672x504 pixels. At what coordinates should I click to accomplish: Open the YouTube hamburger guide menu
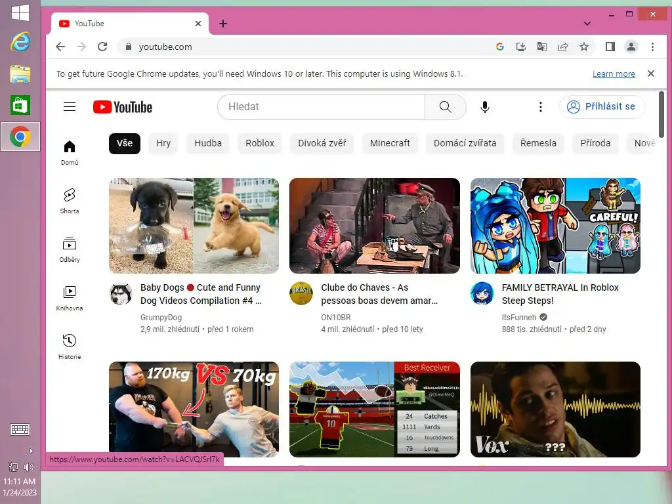click(x=70, y=107)
